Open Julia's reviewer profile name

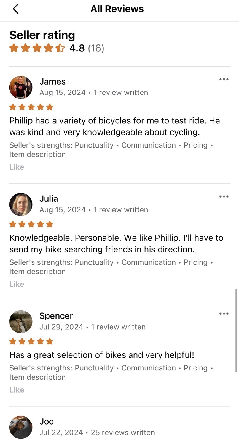49,199
